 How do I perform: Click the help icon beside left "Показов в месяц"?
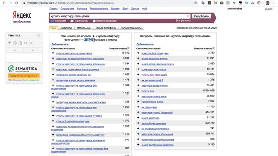pyautogui.click(x=129, y=48)
